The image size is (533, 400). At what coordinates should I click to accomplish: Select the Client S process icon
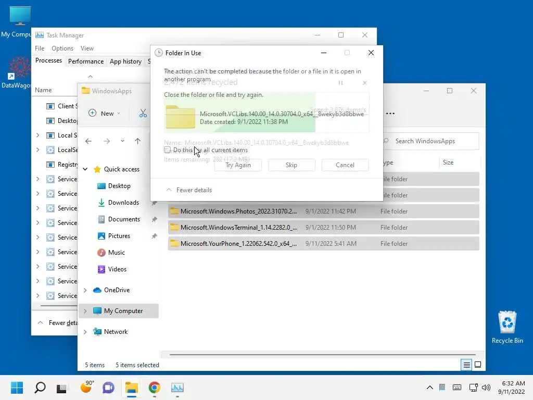point(50,106)
